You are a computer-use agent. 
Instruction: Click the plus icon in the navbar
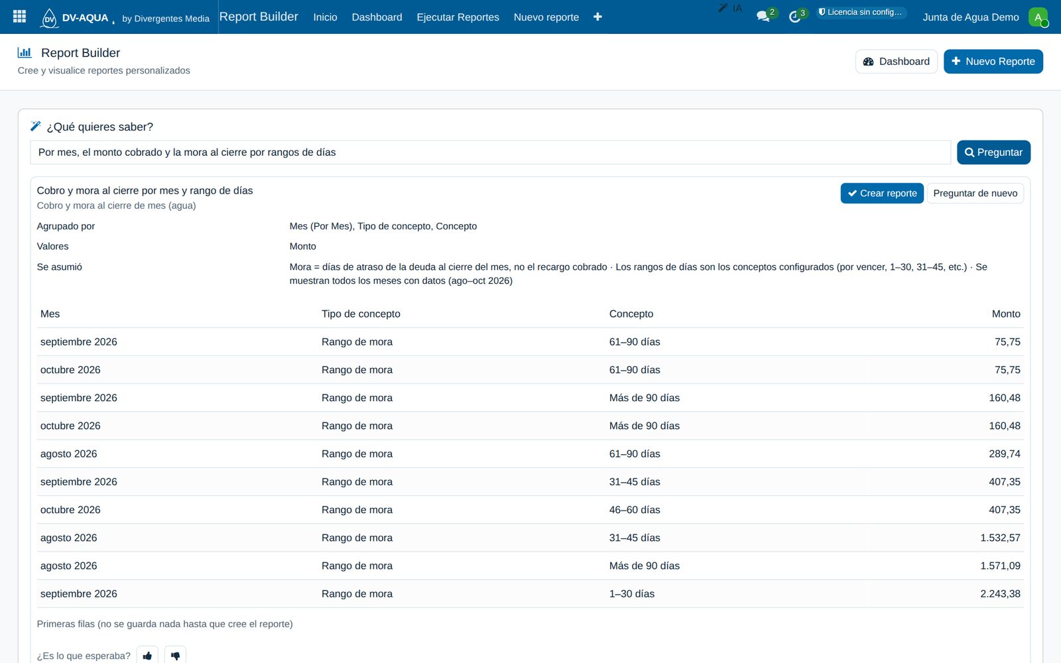pos(597,17)
